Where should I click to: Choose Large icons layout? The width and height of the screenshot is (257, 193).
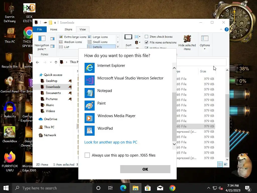[x=98, y=37]
